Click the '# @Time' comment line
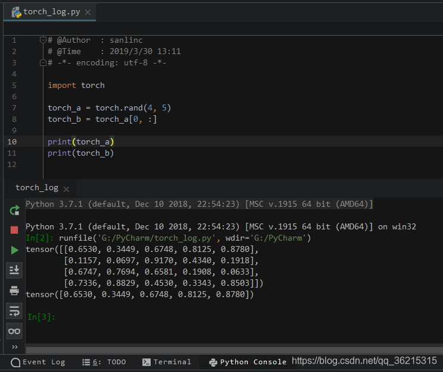Viewport: 443px width, 372px height. coord(114,51)
